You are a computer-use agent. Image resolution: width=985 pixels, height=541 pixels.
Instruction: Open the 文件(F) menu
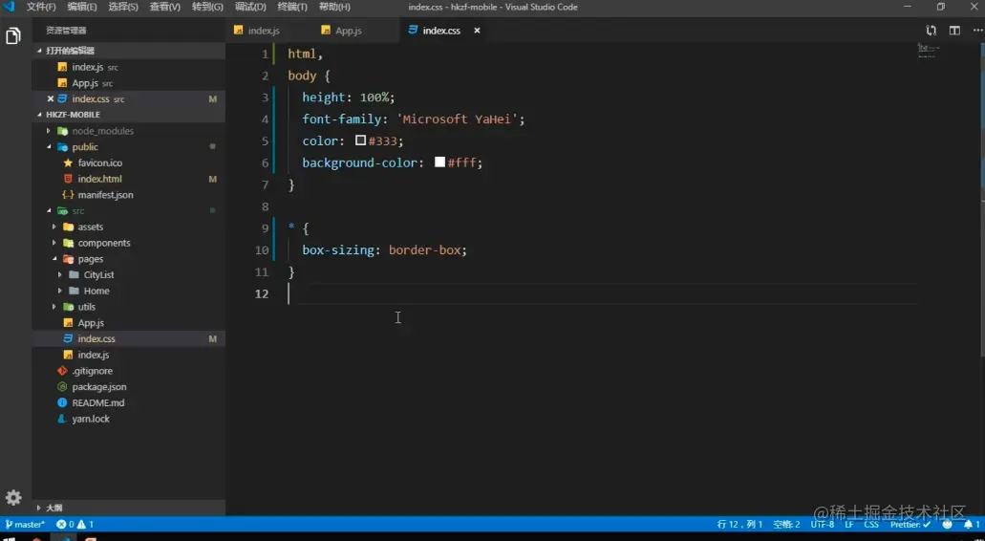pos(41,7)
